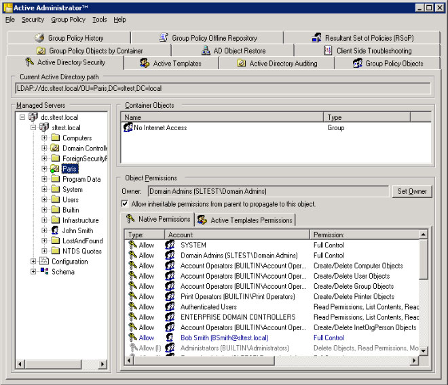This screenshot has width=448, height=385.
Task: Click the John Smith user icon
Action: tap(55, 230)
